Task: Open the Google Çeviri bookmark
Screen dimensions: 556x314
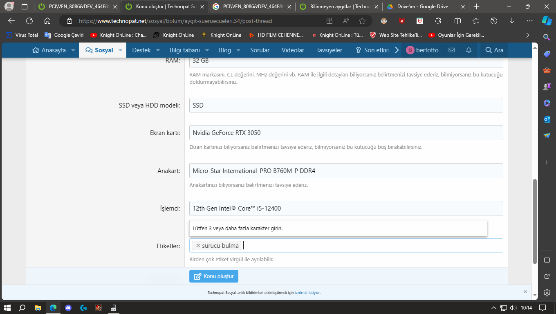Action: pos(64,35)
